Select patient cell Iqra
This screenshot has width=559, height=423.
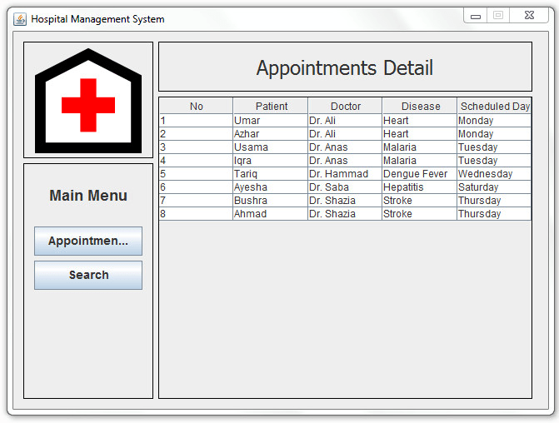tap(271, 161)
